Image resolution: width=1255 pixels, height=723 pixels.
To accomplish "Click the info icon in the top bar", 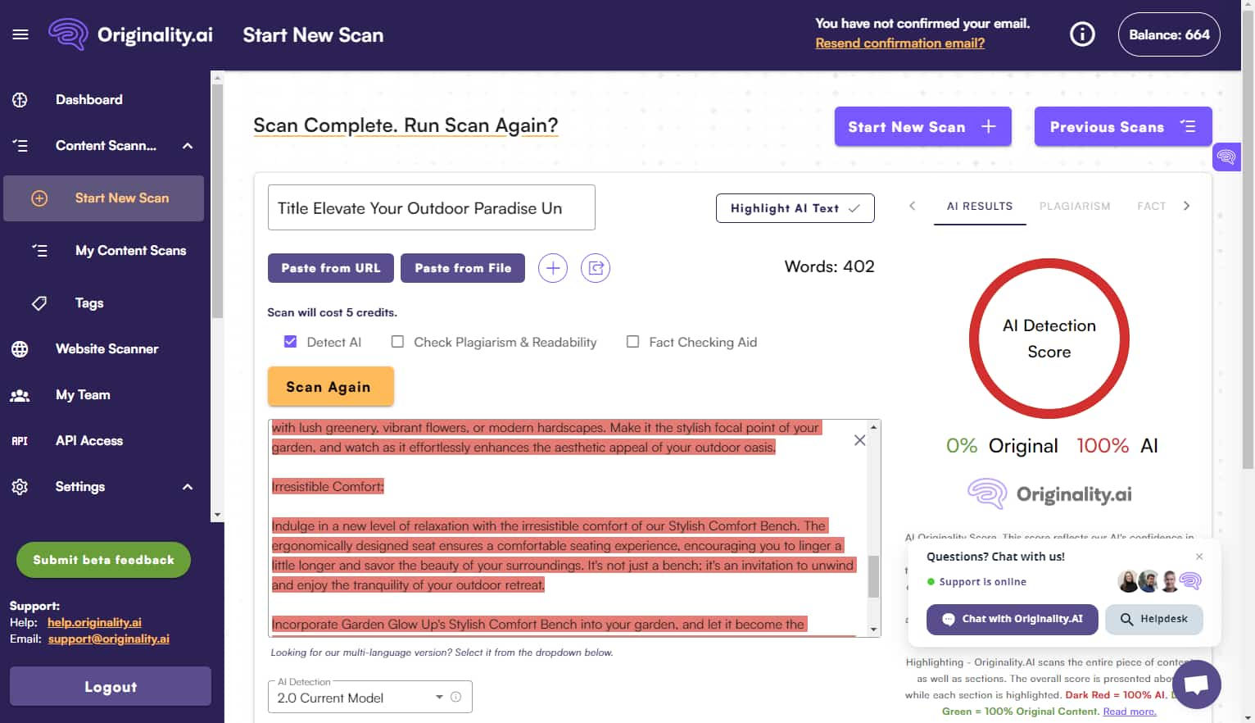I will pyautogui.click(x=1081, y=34).
